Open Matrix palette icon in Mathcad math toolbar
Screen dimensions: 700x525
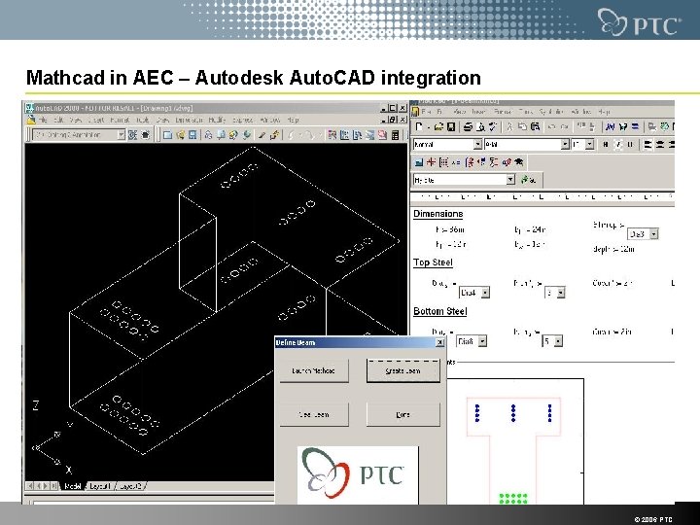(443, 162)
